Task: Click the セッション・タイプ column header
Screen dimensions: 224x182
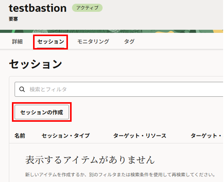Action: (65, 136)
